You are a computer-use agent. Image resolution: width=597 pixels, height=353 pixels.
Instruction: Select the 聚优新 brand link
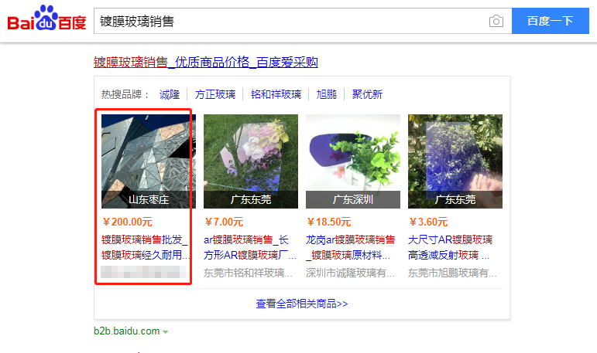367,94
